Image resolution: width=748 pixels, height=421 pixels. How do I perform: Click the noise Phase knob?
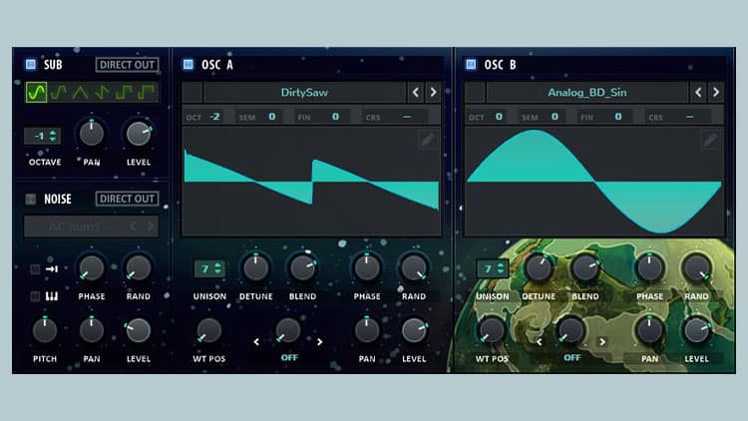(91, 267)
